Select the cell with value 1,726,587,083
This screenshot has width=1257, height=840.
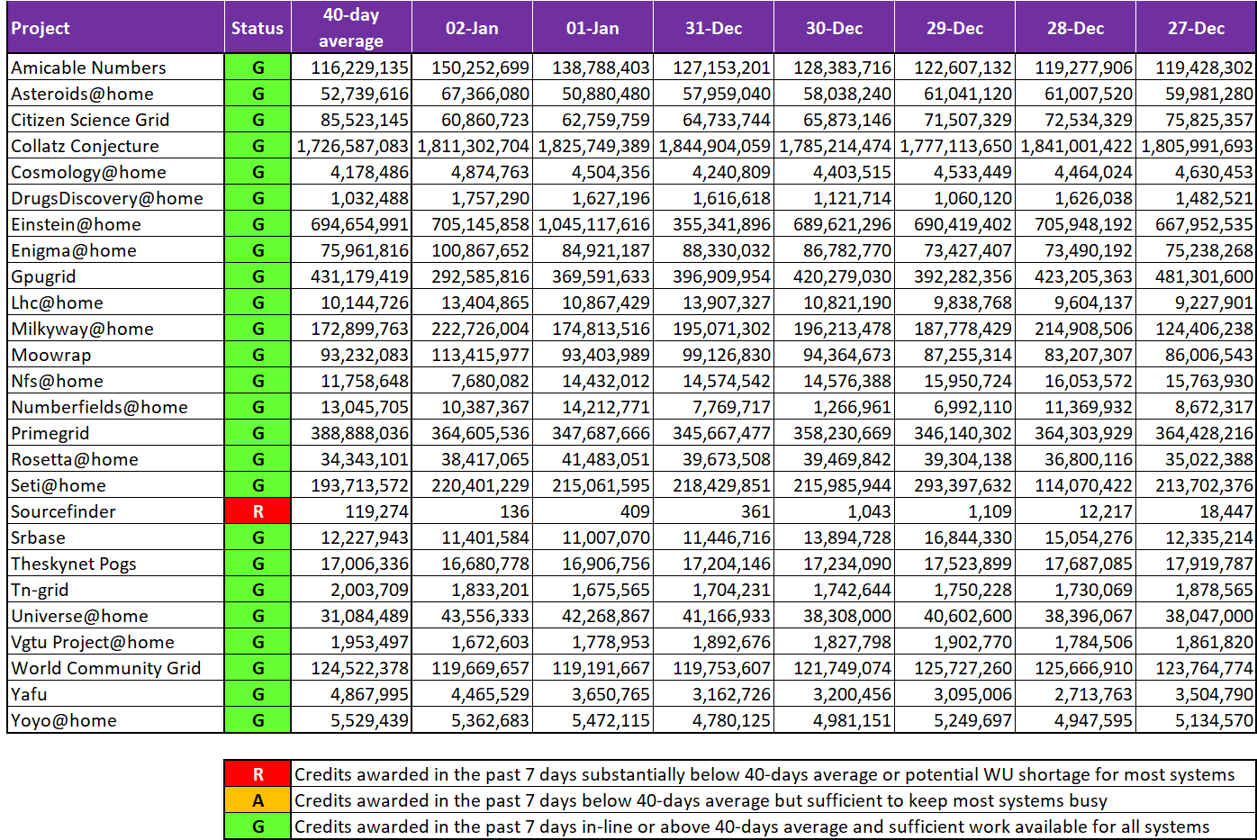[x=351, y=146]
